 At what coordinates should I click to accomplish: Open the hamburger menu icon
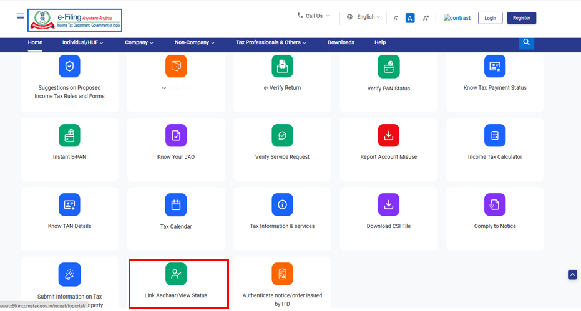pyautogui.click(x=21, y=16)
